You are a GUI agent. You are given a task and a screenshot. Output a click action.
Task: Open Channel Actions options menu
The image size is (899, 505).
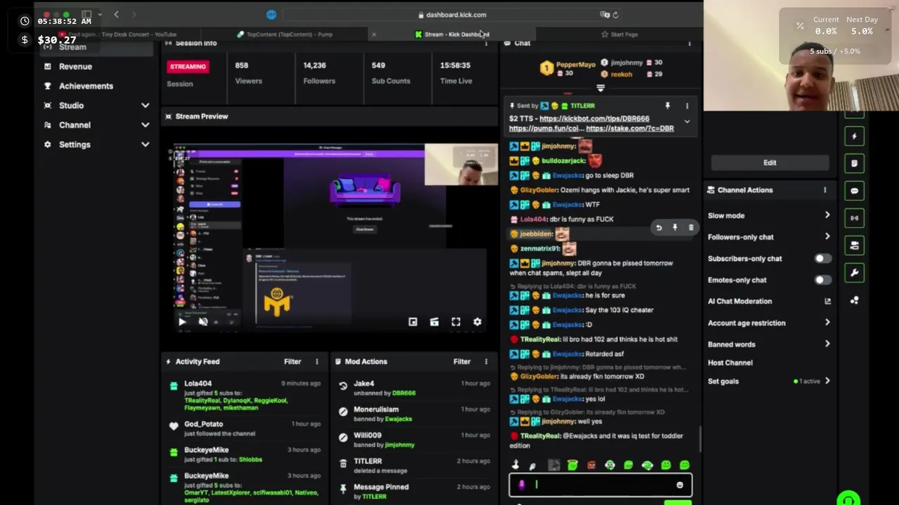tap(825, 190)
